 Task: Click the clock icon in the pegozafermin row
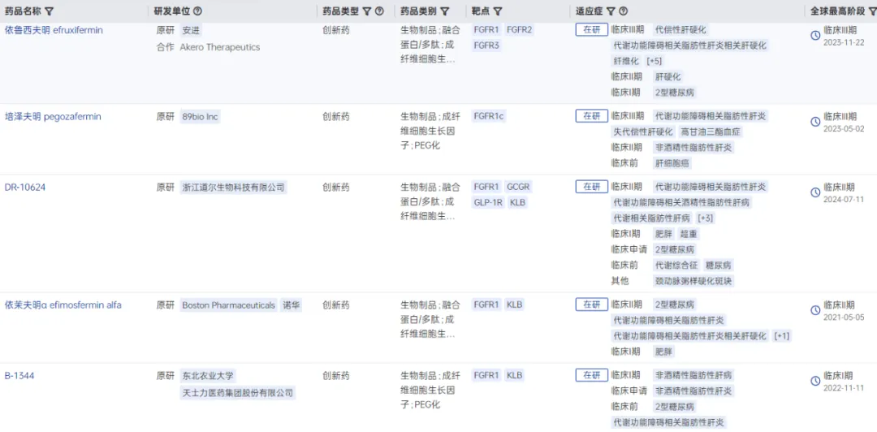pyautogui.click(x=815, y=122)
